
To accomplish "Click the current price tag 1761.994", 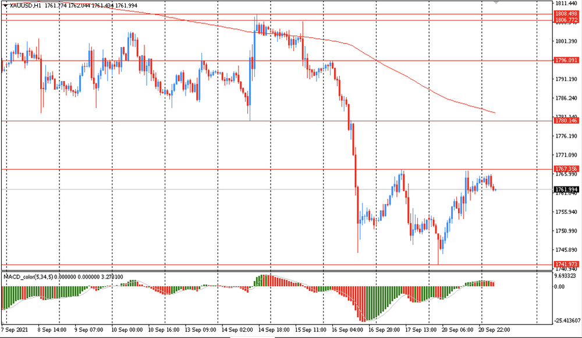I will click(566, 189).
